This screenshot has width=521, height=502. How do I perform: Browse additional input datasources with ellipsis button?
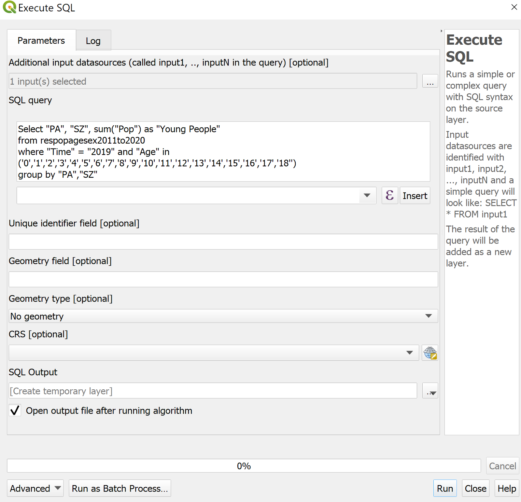click(x=430, y=81)
